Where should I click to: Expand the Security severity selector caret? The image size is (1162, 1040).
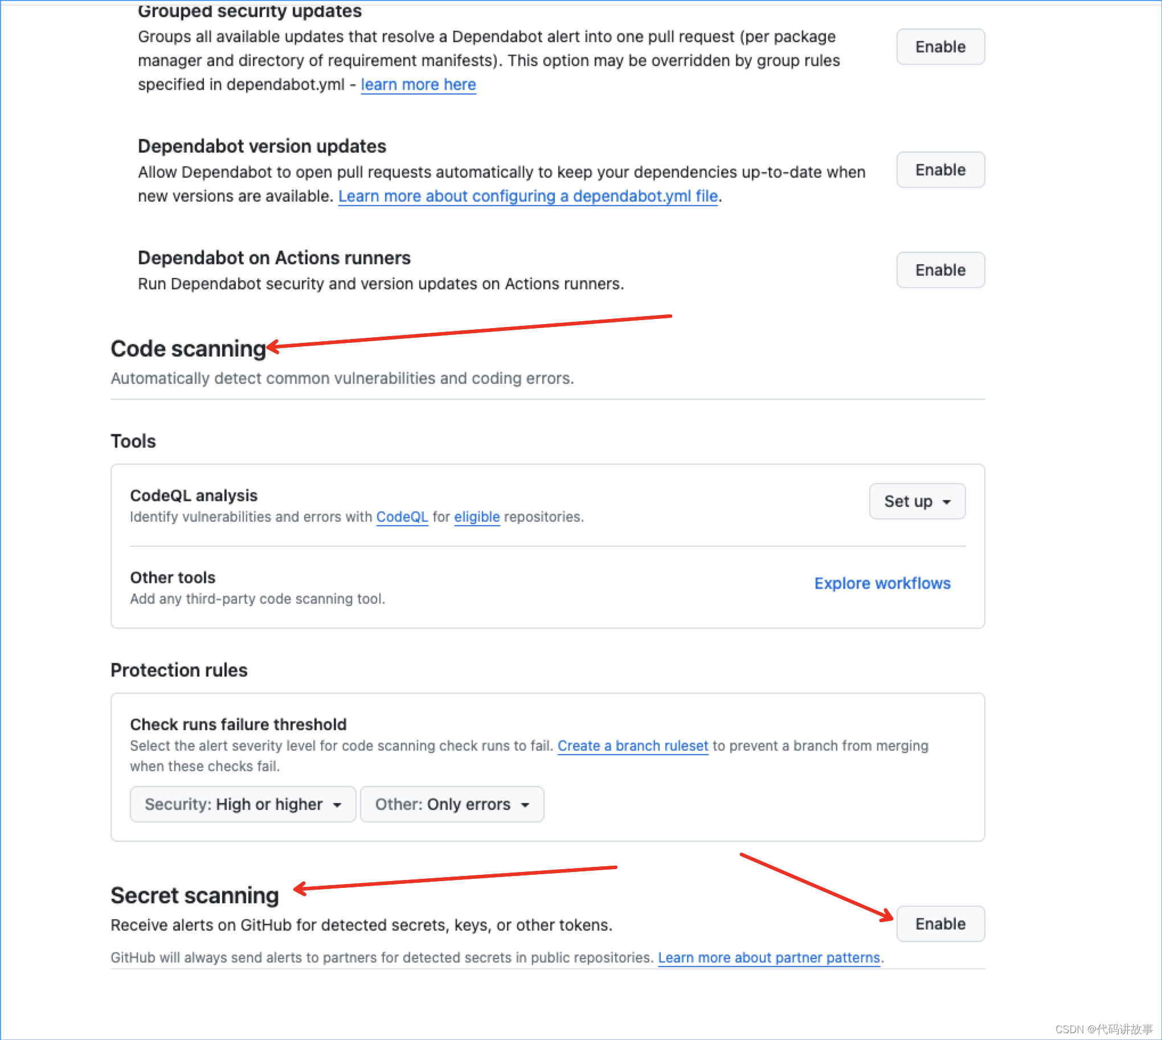pyautogui.click(x=338, y=804)
